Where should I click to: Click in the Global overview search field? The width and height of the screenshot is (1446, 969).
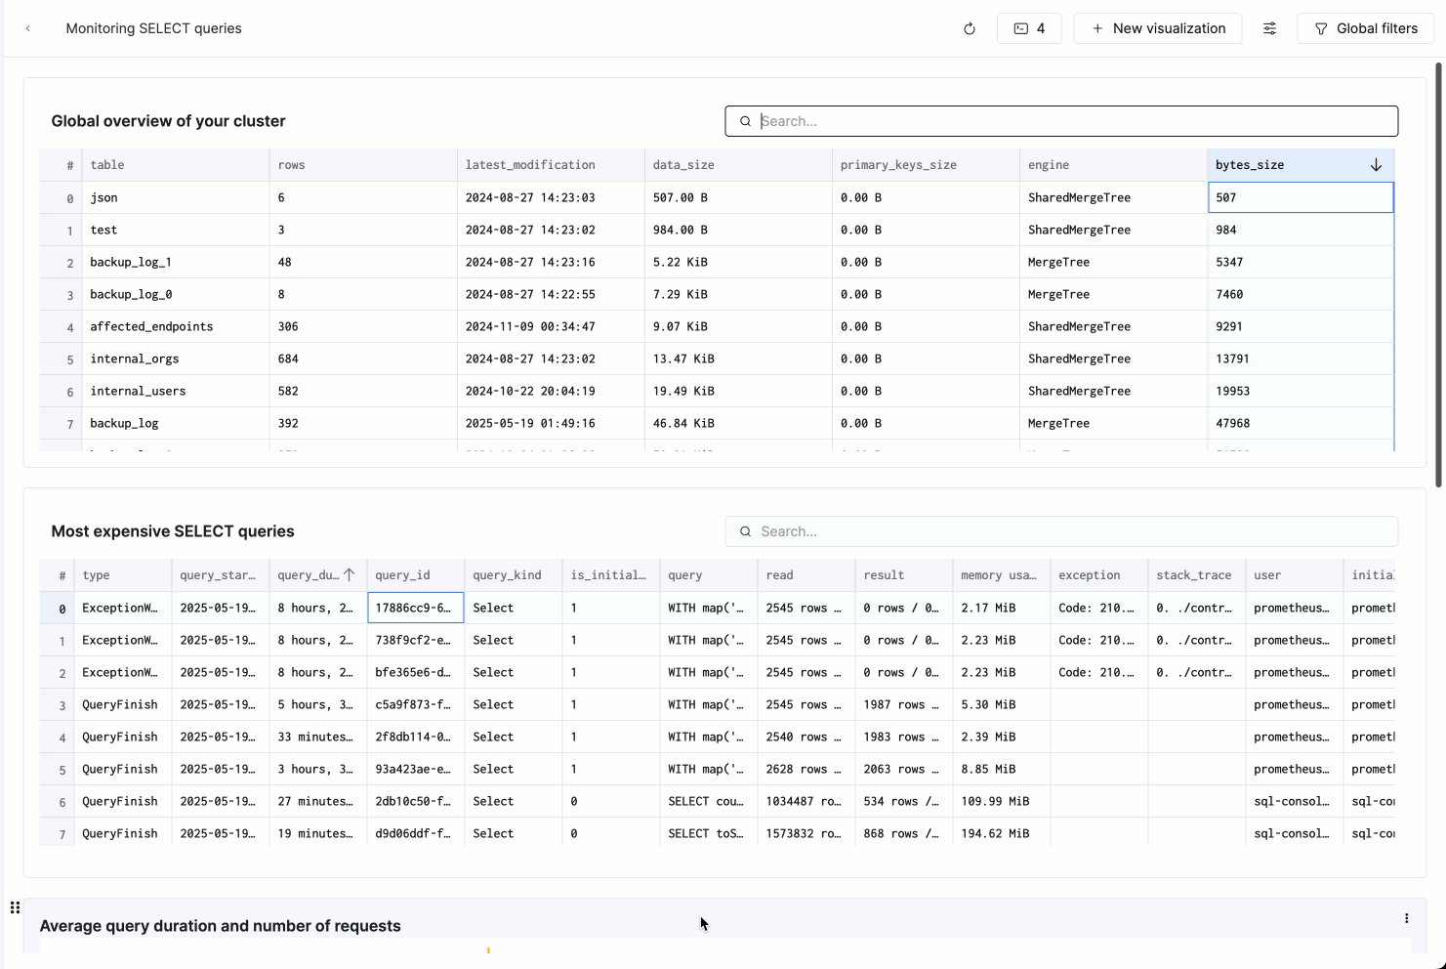1074,121
